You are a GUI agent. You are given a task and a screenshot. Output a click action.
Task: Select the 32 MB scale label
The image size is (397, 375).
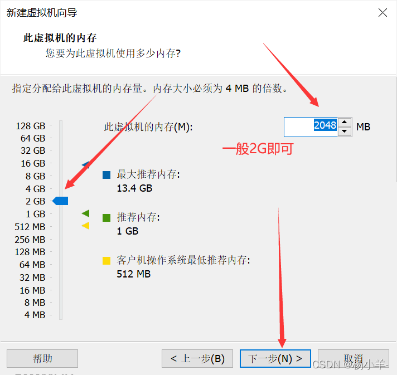[32, 277]
